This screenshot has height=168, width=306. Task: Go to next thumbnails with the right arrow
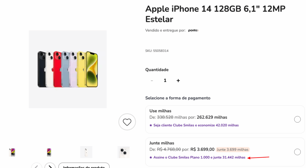(x=50, y=166)
